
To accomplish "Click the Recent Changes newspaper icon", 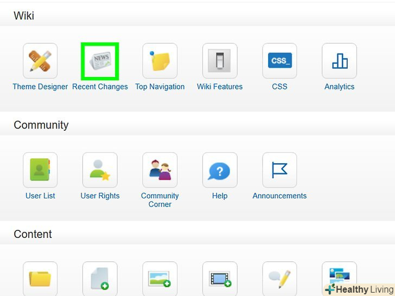I will tap(100, 61).
